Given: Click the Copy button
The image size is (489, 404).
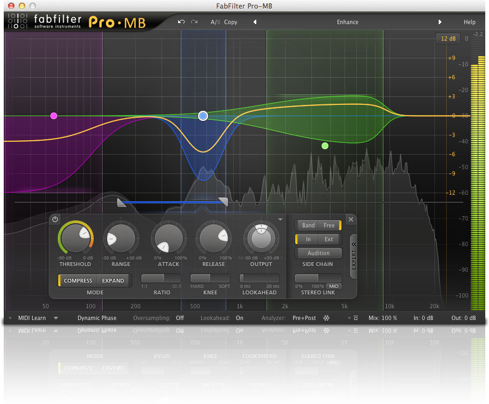Looking at the screenshot, I should [x=231, y=22].
